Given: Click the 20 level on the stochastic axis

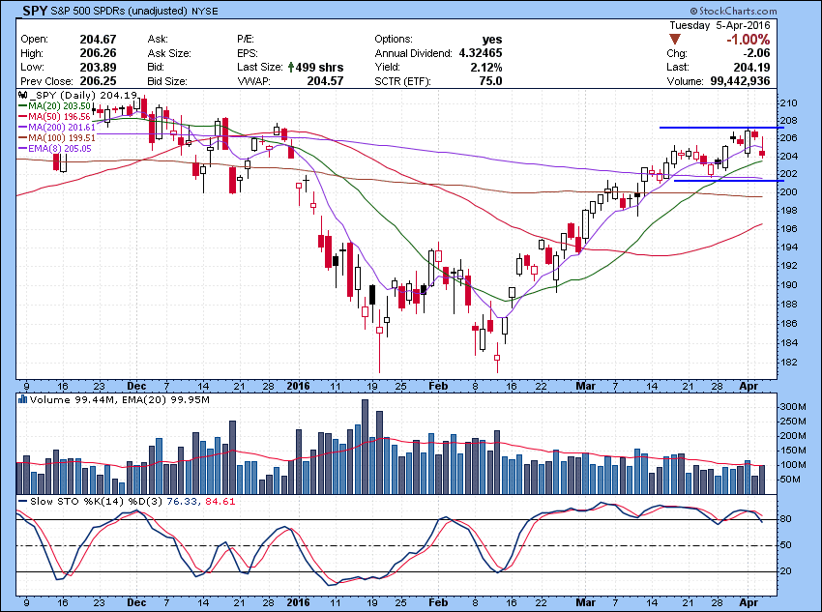Looking at the screenshot, I should click(x=786, y=570).
